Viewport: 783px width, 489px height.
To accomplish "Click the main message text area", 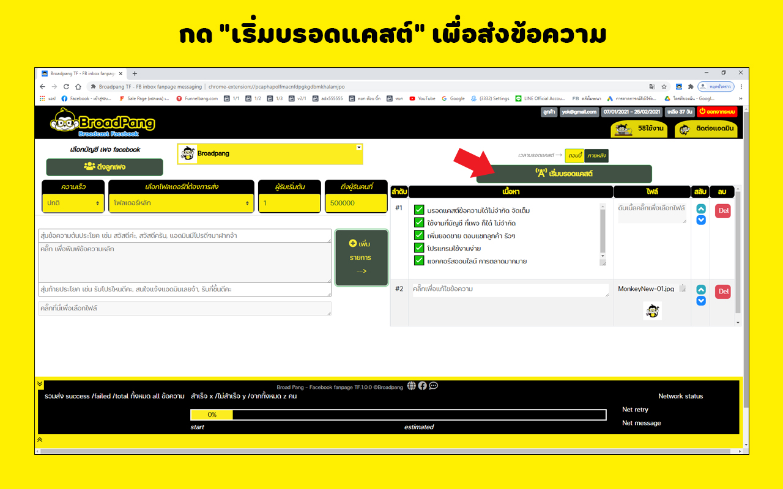I will tap(185, 263).
